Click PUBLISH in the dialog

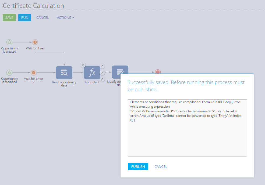pyautogui.click(x=138, y=167)
